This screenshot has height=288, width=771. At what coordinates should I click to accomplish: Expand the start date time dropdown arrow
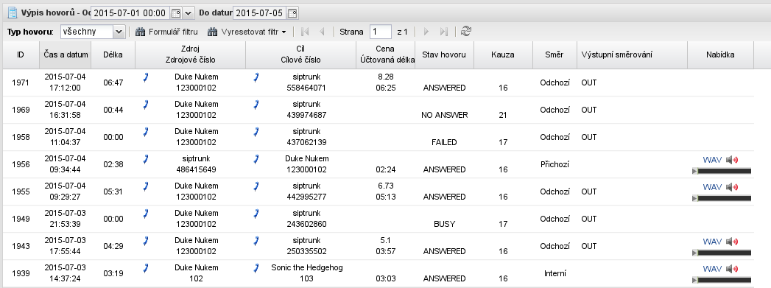189,13
